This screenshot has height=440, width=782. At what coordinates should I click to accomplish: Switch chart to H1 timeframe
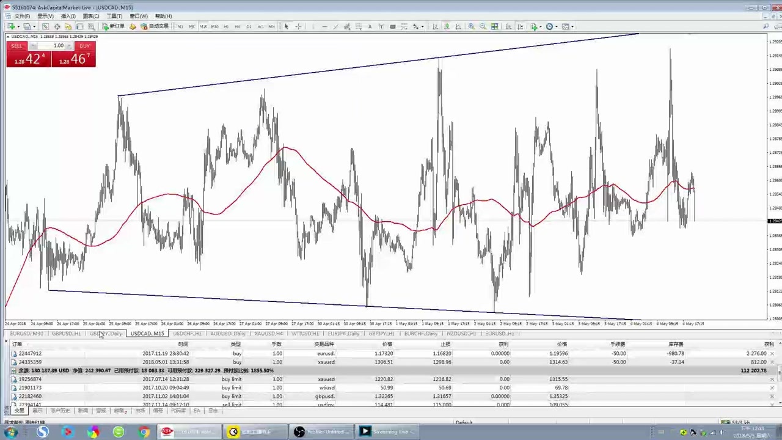coord(226,26)
